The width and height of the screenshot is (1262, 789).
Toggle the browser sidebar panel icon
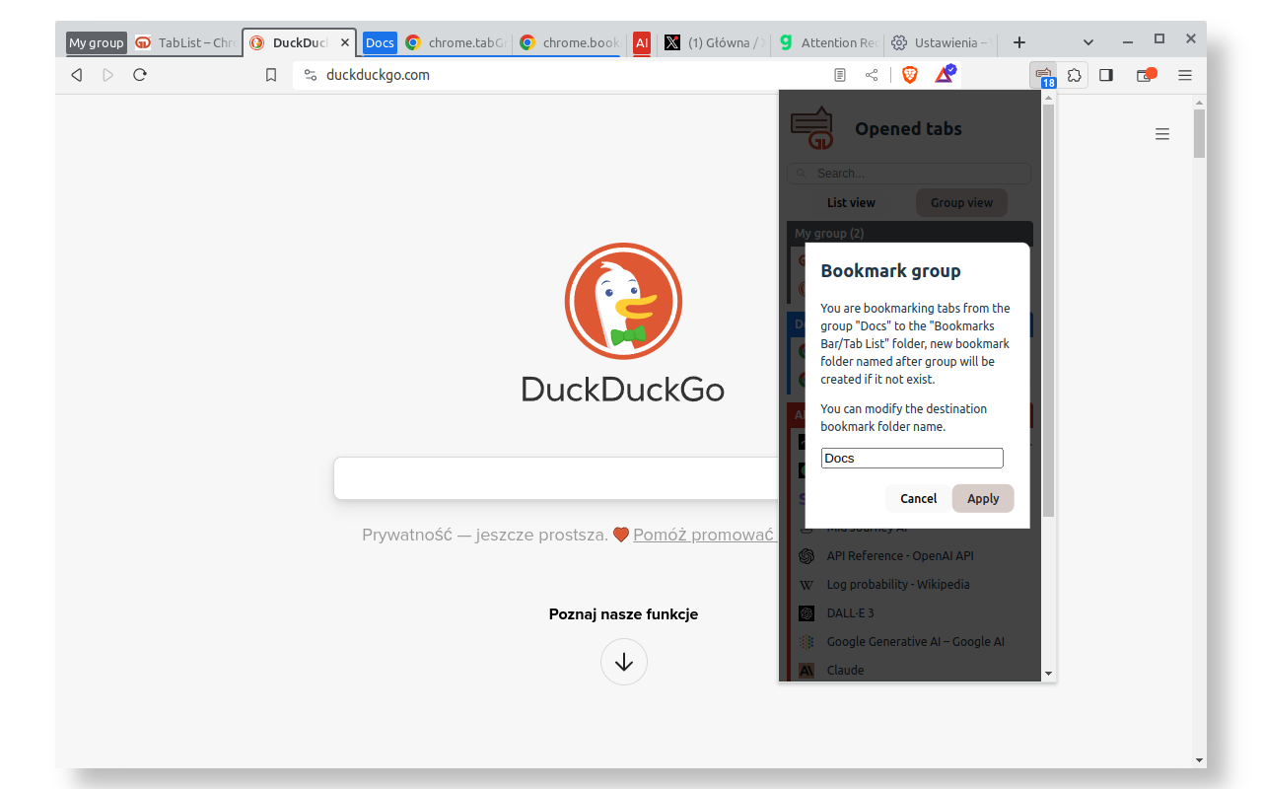tap(1106, 75)
